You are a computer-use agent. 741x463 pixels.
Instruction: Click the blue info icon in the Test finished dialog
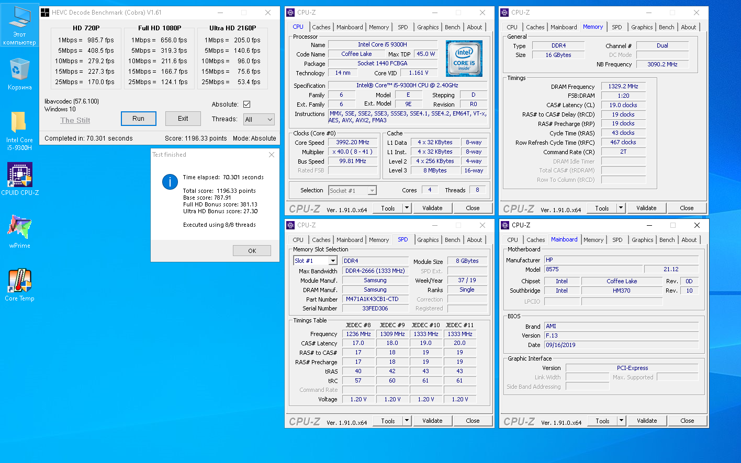[x=170, y=182]
